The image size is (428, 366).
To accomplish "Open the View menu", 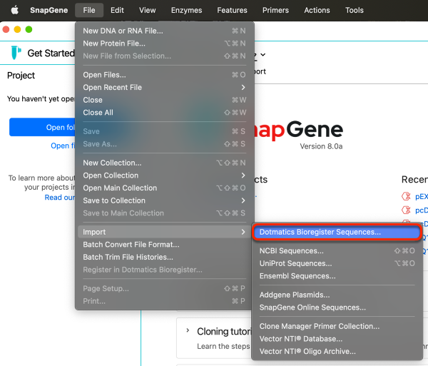I will point(148,10).
